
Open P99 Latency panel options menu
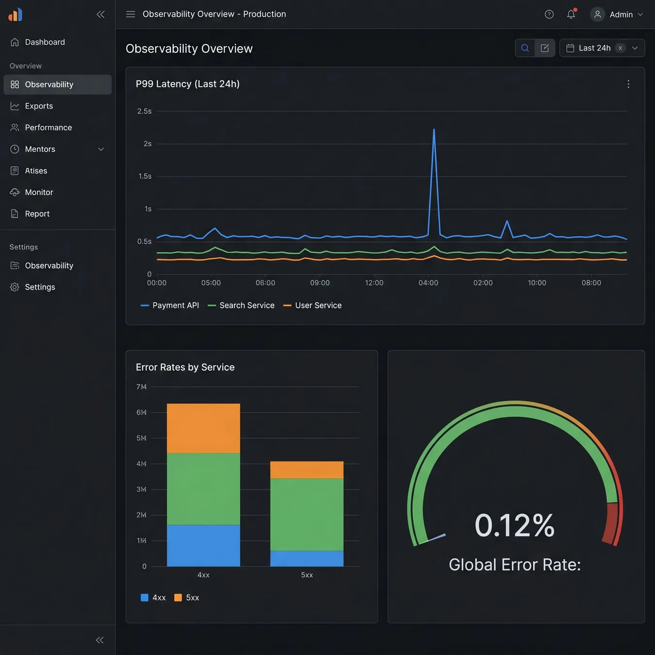pos(628,84)
